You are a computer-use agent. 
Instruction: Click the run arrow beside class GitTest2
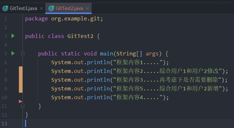point(13,36)
